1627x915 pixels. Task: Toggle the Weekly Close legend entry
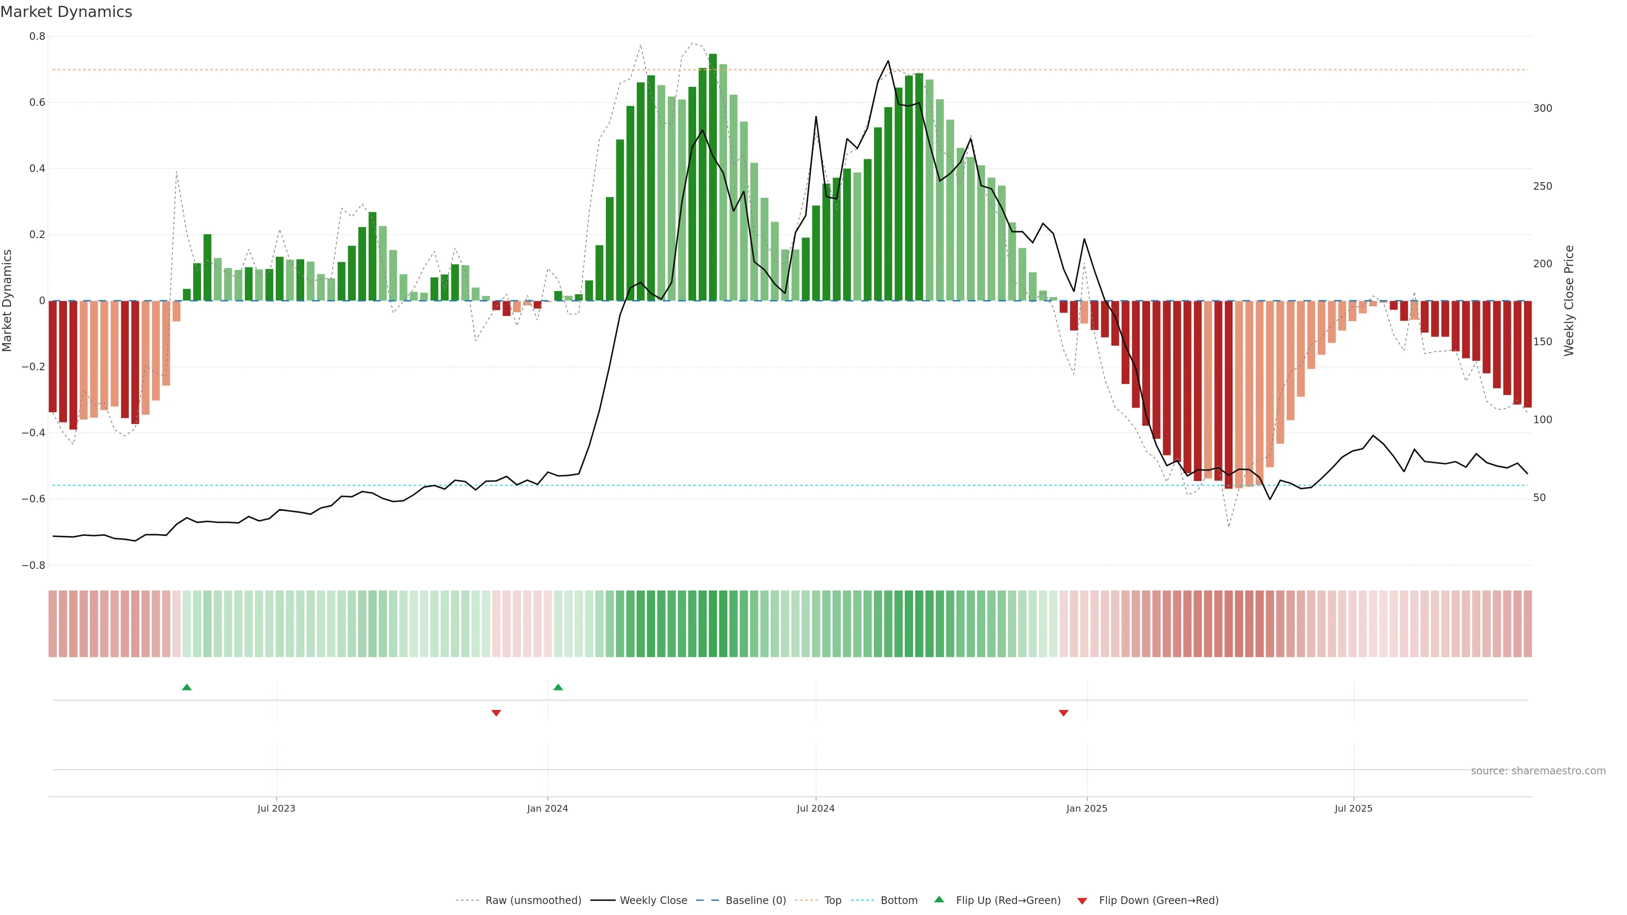coord(653,901)
